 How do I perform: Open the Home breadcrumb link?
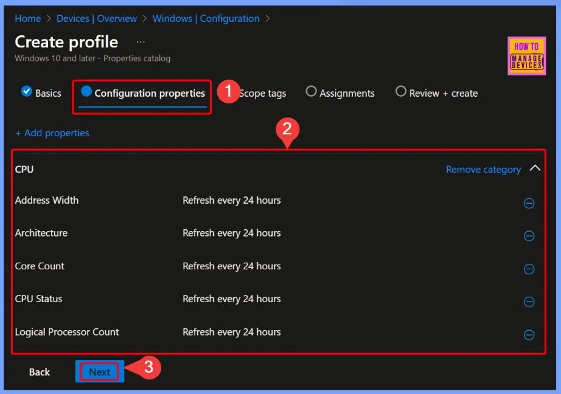pos(27,19)
